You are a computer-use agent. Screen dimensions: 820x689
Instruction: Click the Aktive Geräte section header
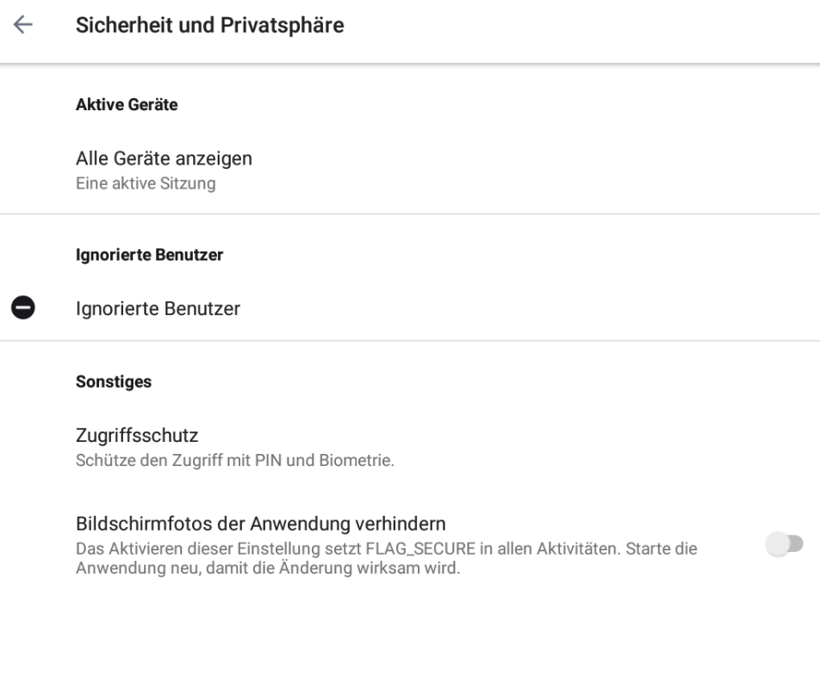(127, 105)
